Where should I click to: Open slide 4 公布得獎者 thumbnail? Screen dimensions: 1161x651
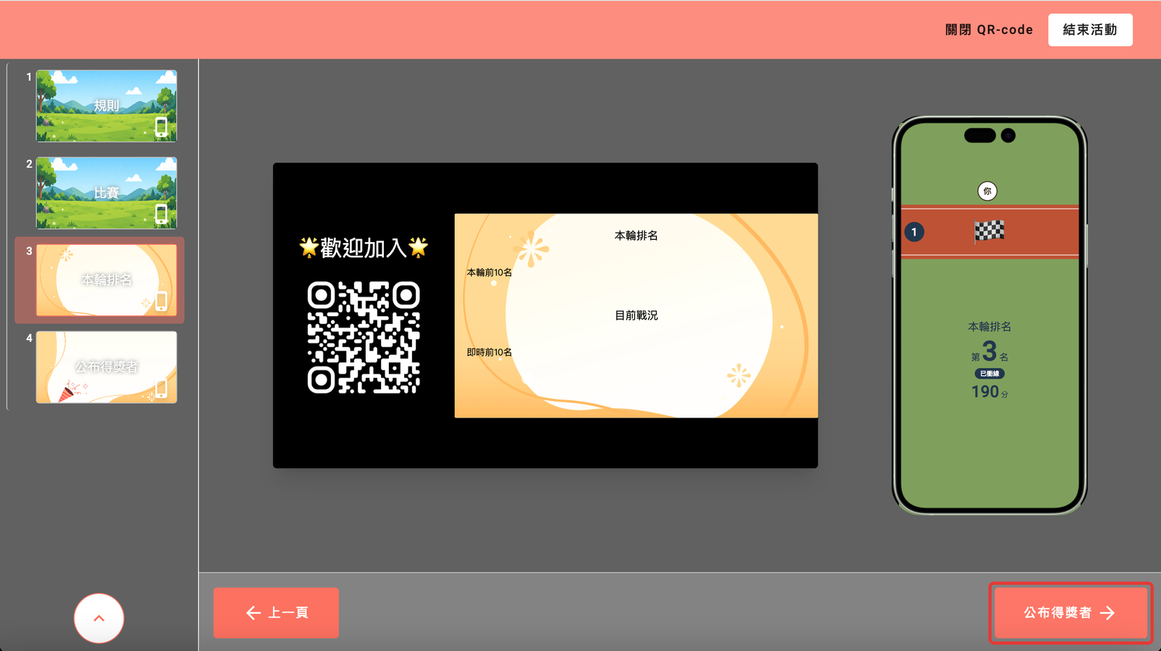point(107,367)
